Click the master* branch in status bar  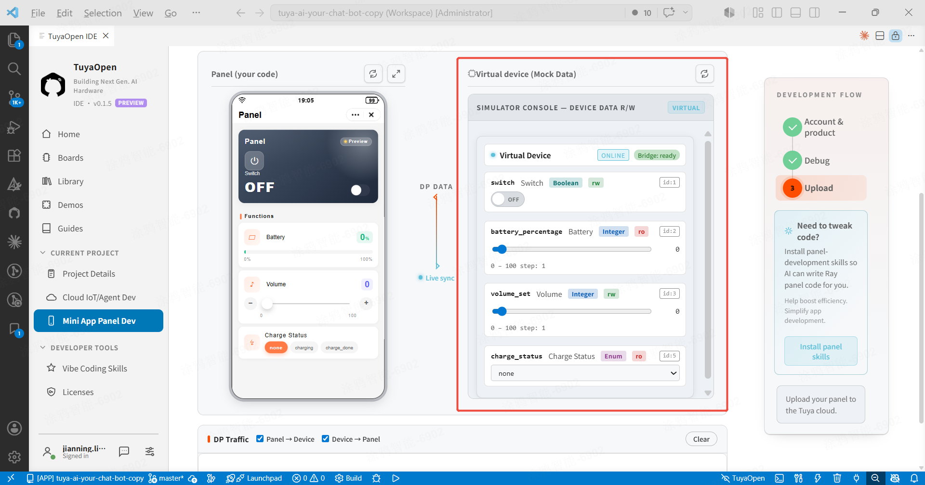[166, 478]
